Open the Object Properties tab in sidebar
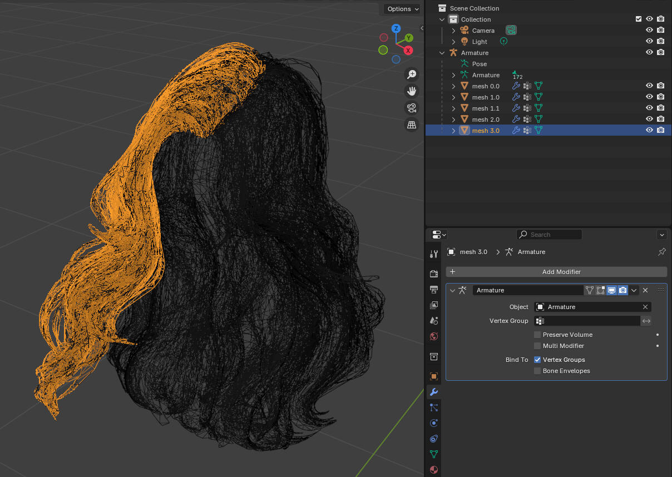 tap(433, 376)
